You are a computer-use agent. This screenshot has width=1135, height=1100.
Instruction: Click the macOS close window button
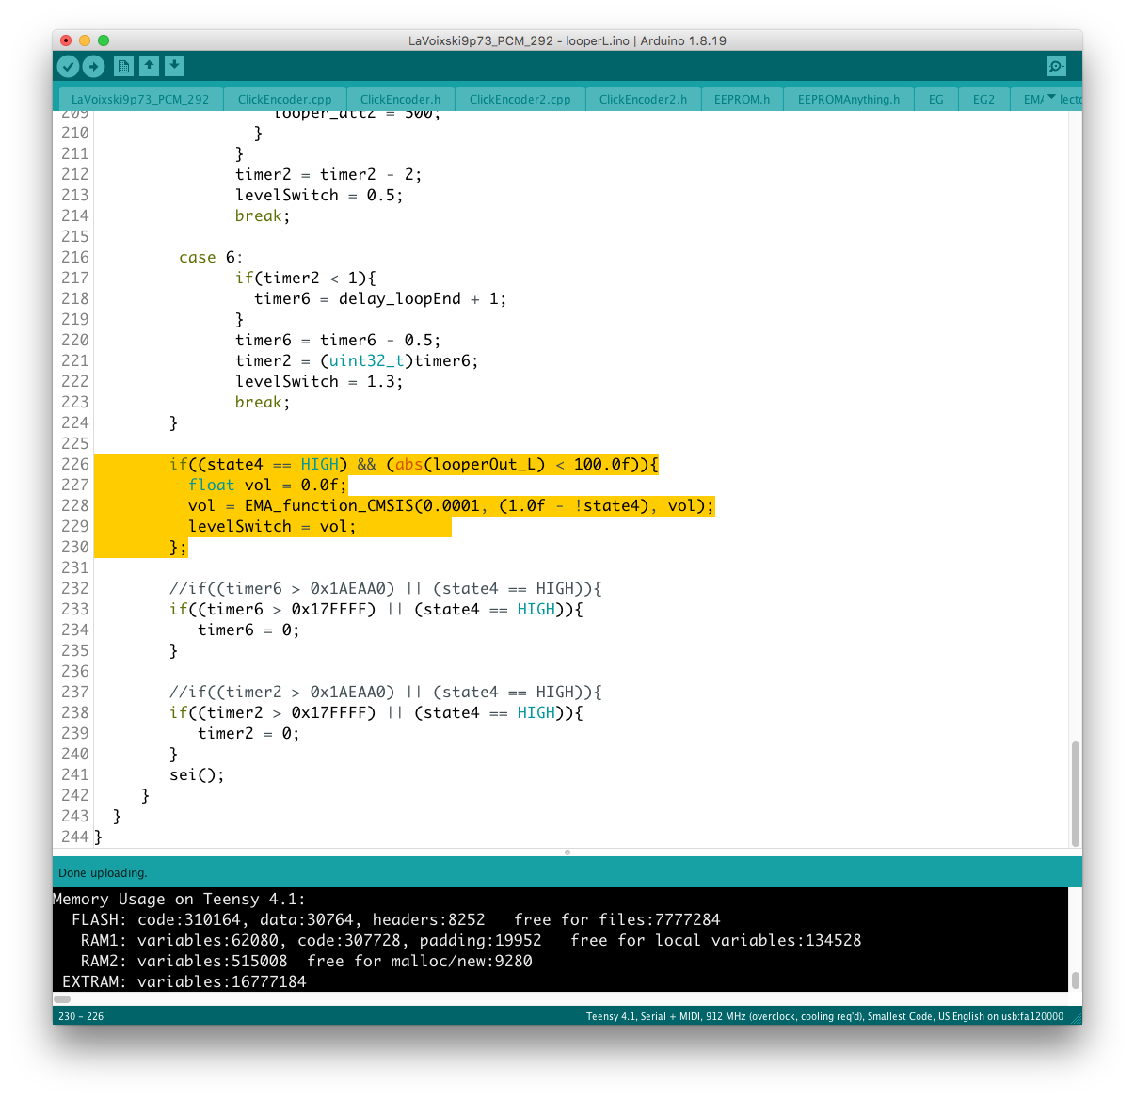pyautogui.click(x=65, y=40)
